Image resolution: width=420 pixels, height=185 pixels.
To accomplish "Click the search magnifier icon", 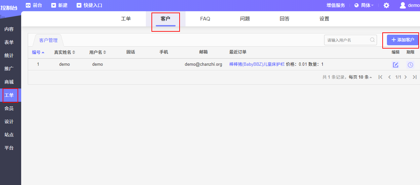I will tap(372, 40).
